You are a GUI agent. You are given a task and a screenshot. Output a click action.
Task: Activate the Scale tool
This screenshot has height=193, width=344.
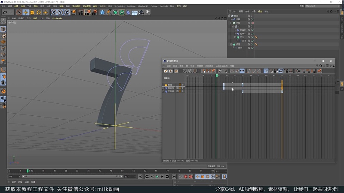click(32, 12)
